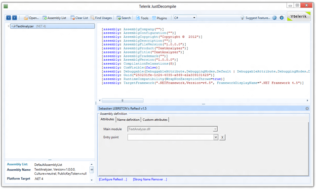Open the Entry point dropdown
The height and width of the screenshot is (189, 316).
pos(216,138)
